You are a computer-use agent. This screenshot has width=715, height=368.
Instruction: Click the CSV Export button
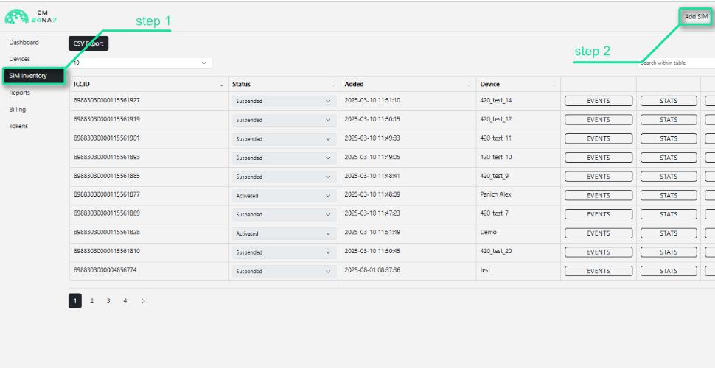click(88, 43)
